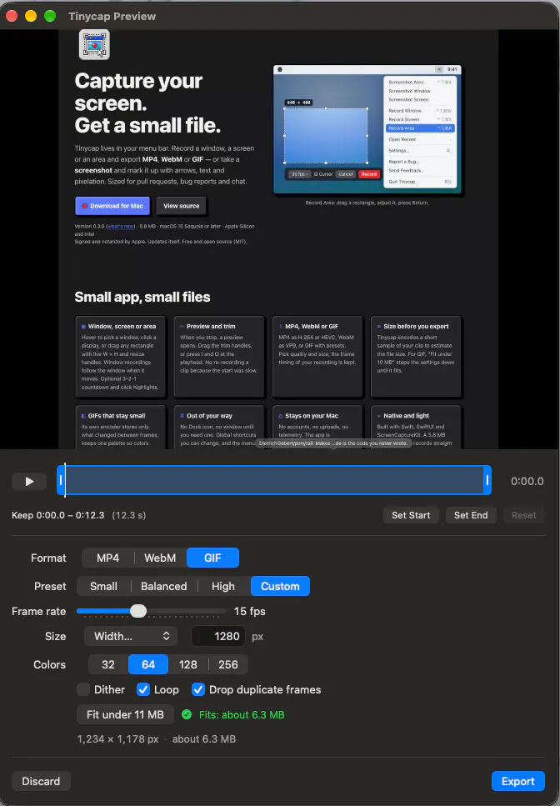
Task: Click the Frame rate slider thumb
Action: pyautogui.click(x=138, y=611)
